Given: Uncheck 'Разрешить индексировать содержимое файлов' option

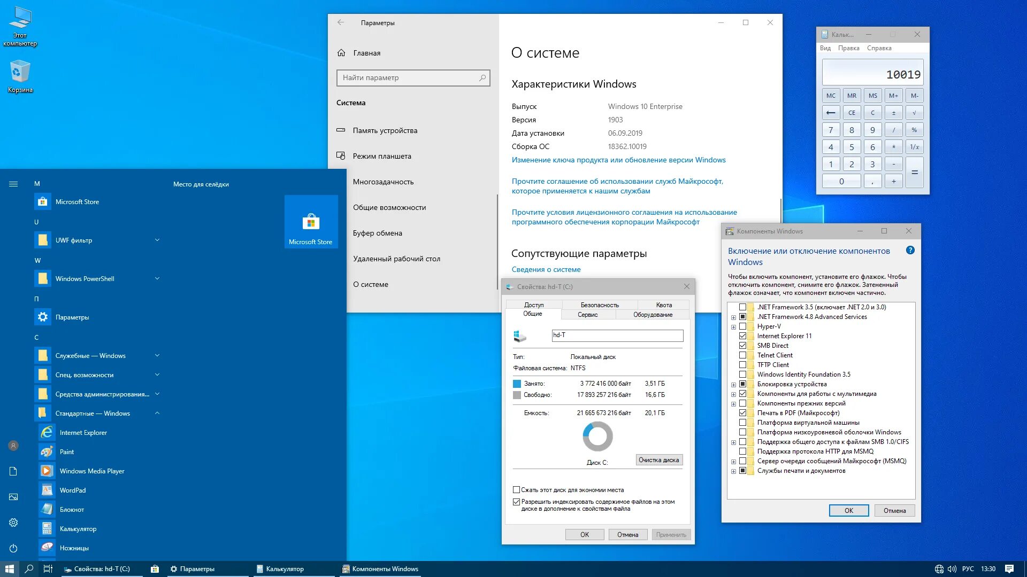Looking at the screenshot, I should [x=516, y=502].
